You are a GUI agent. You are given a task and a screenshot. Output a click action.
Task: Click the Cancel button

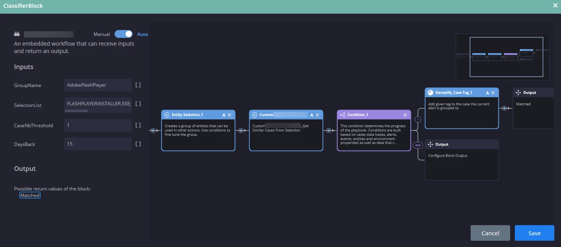tap(490, 233)
